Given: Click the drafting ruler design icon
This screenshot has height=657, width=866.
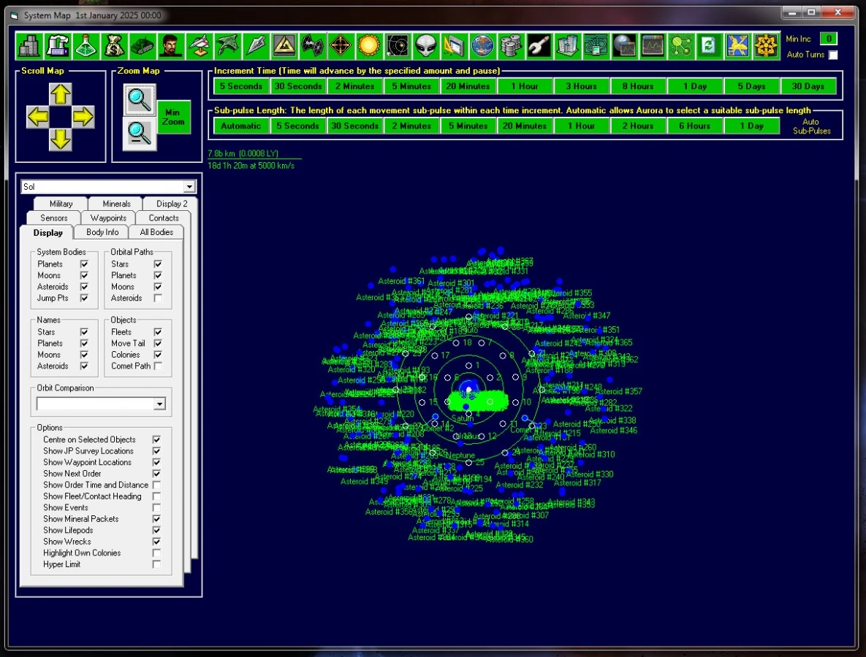Looking at the screenshot, I should pyautogui.click(x=454, y=46).
